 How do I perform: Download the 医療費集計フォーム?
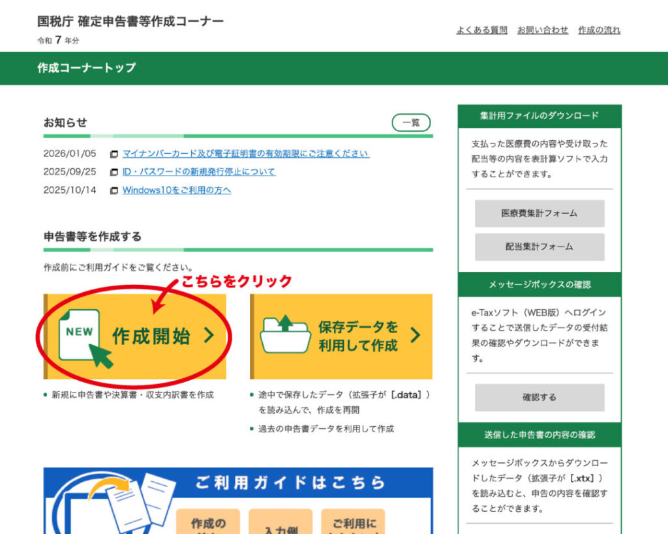click(539, 213)
